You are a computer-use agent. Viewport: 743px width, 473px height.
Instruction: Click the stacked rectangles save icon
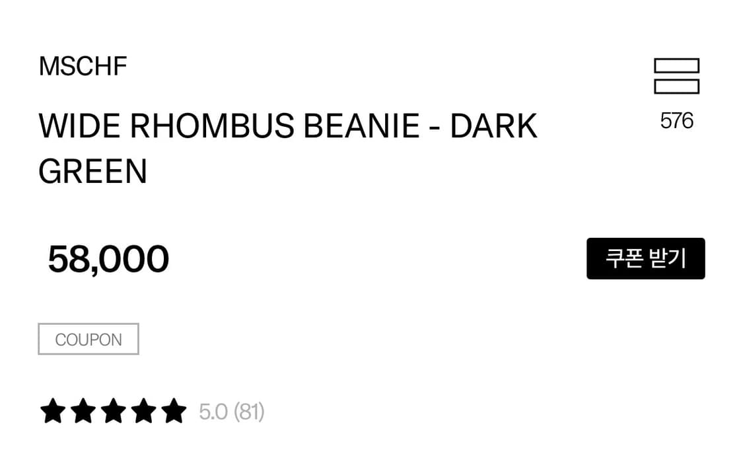pos(676,76)
